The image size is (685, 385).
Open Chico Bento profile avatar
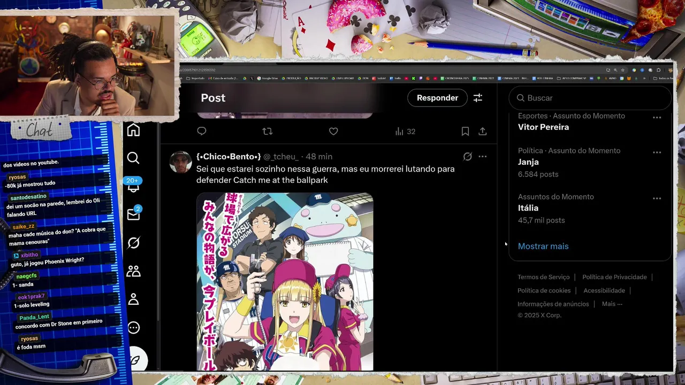(x=180, y=162)
